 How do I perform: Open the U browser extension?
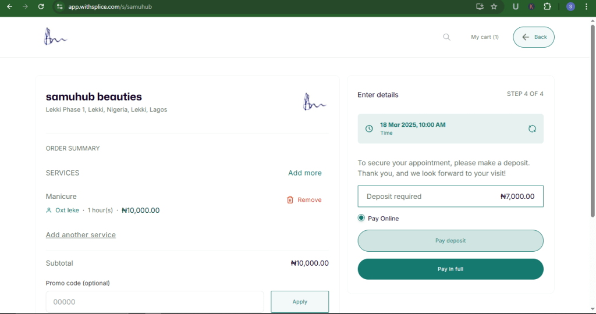[x=516, y=6]
